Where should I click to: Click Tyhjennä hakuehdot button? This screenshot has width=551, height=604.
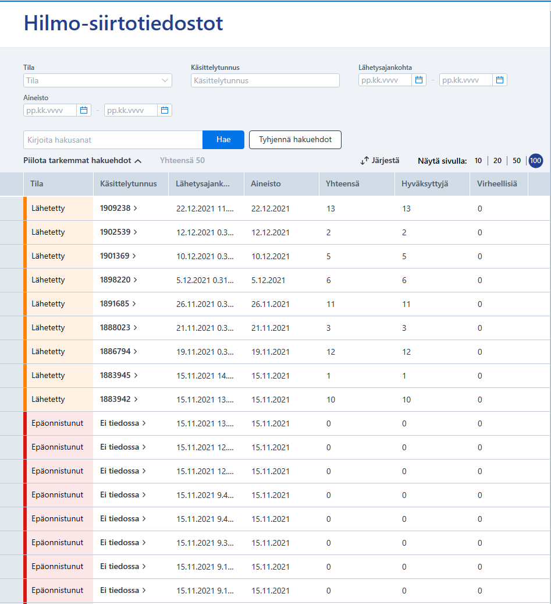[295, 139]
